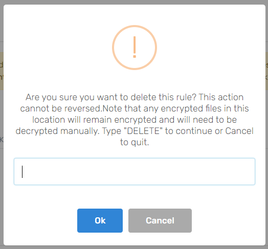This screenshot has height=249, width=268.
Task: Select the blue Ok button
Action: (x=100, y=220)
